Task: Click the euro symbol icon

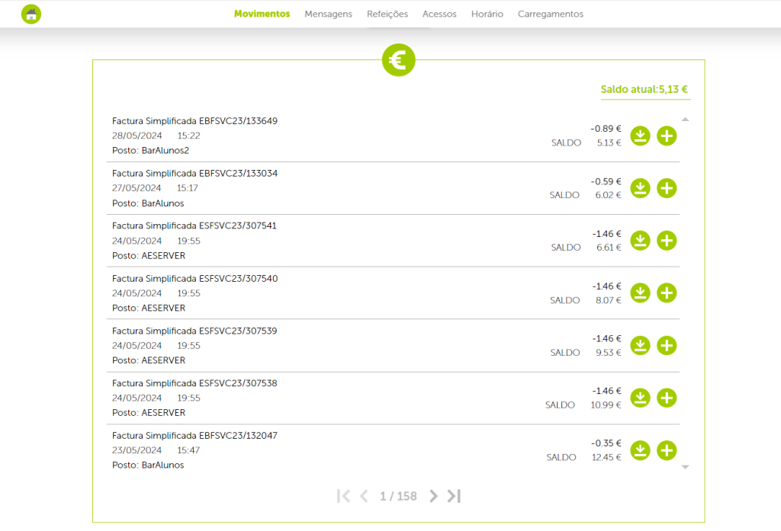Action: (398, 59)
